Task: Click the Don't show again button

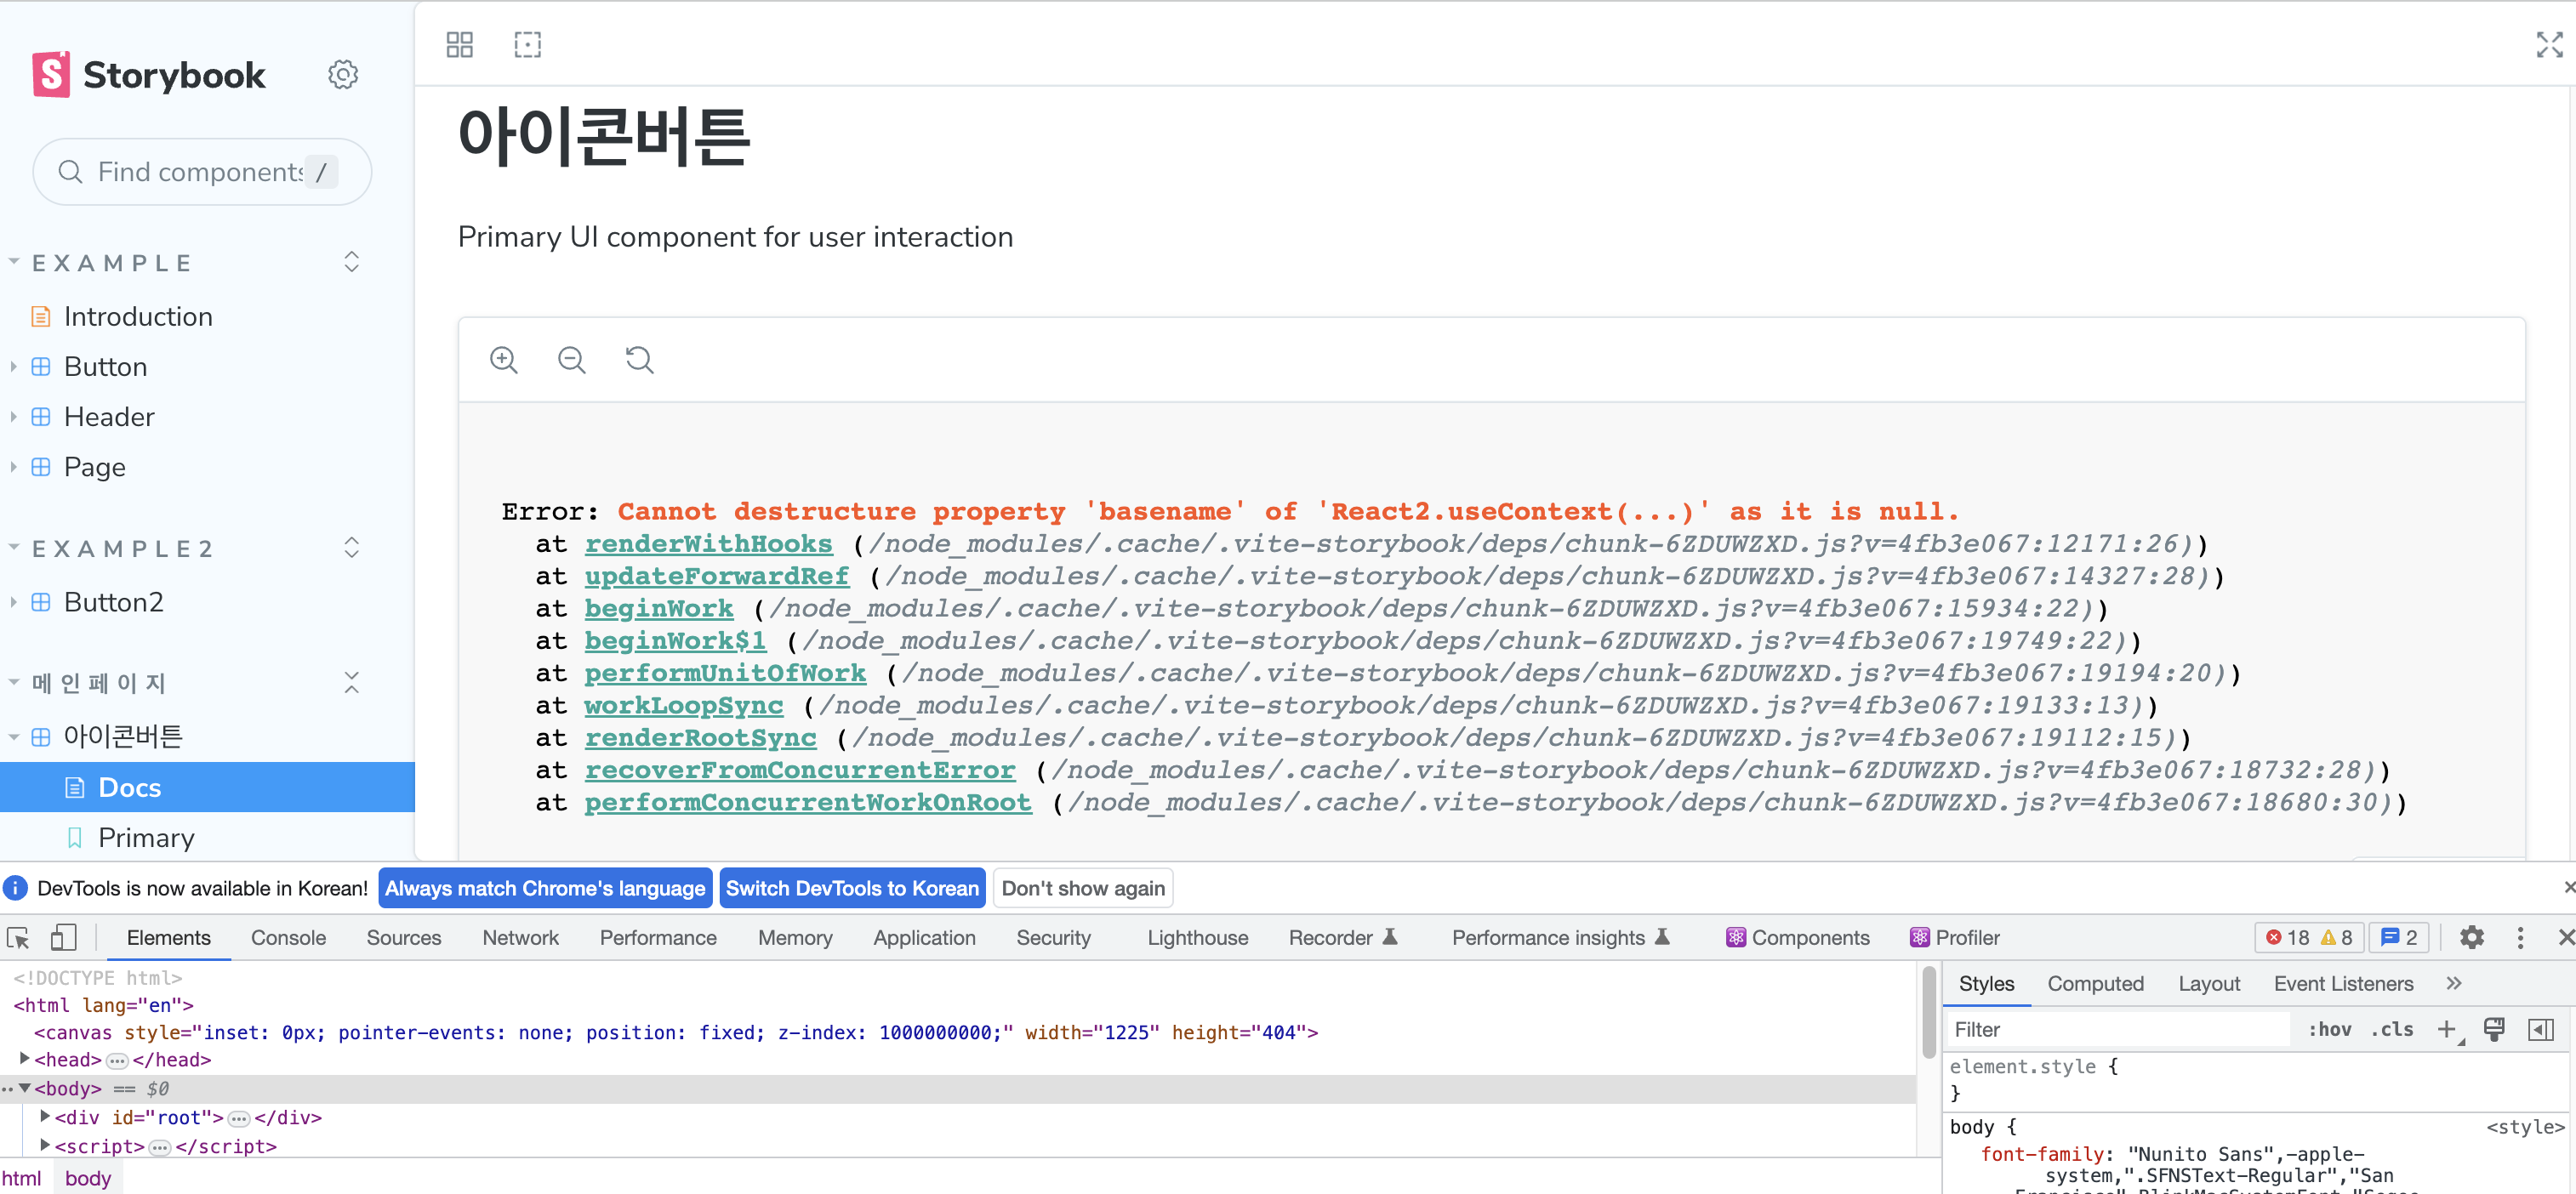Action: [1083, 888]
